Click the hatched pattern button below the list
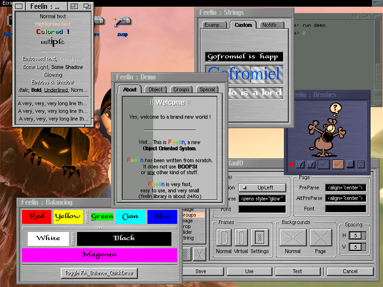 187,254
